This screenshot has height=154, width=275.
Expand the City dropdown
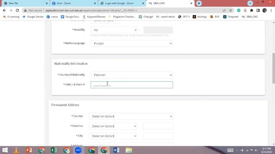click(x=113, y=136)
